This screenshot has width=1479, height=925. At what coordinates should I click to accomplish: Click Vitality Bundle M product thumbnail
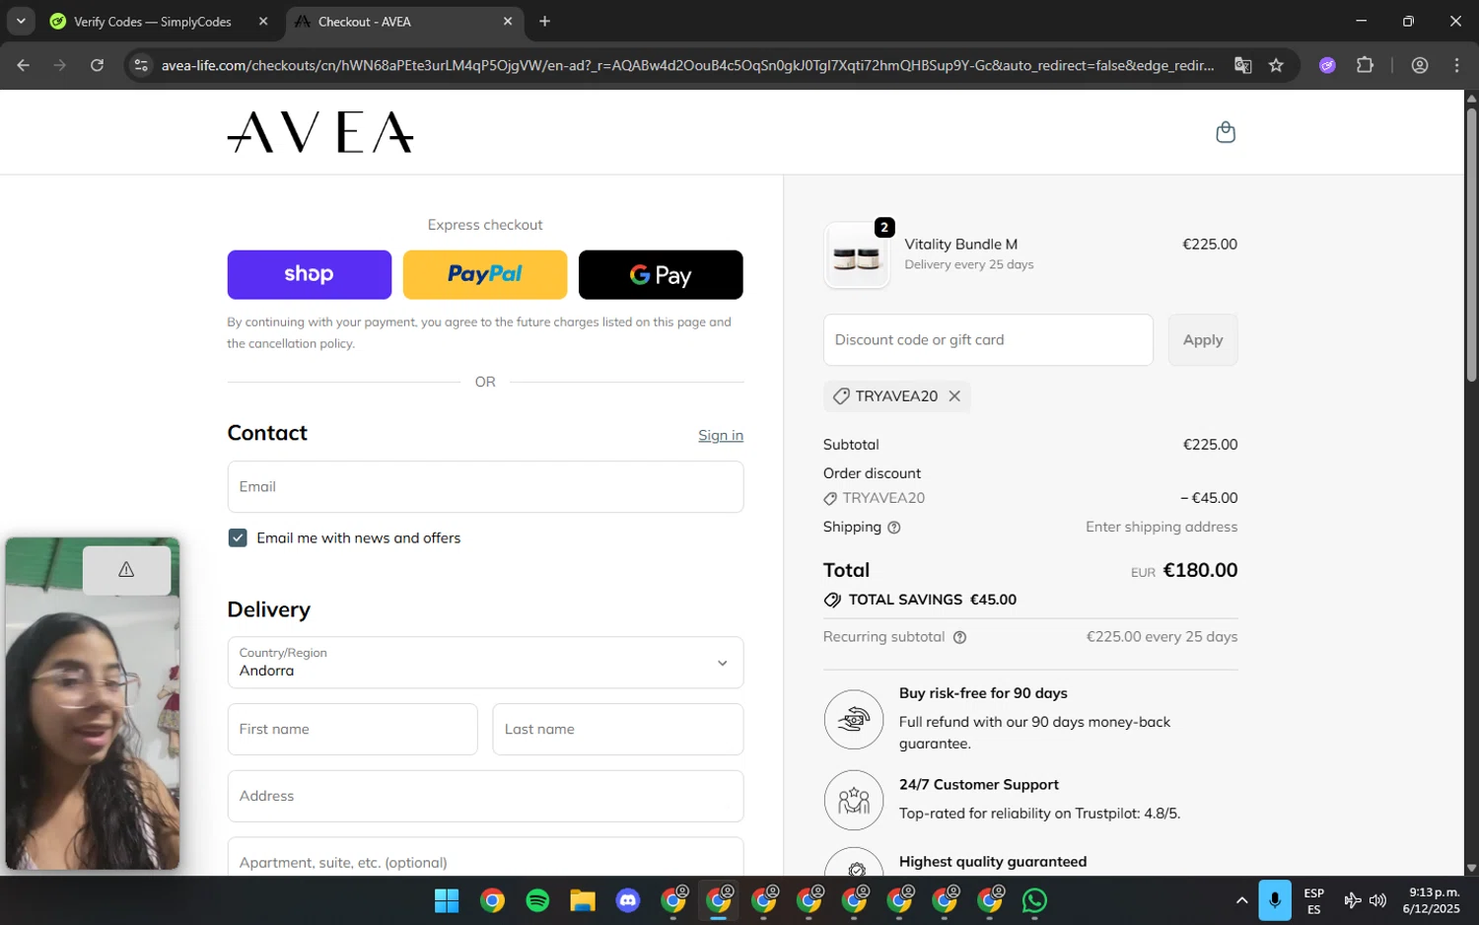857,257
